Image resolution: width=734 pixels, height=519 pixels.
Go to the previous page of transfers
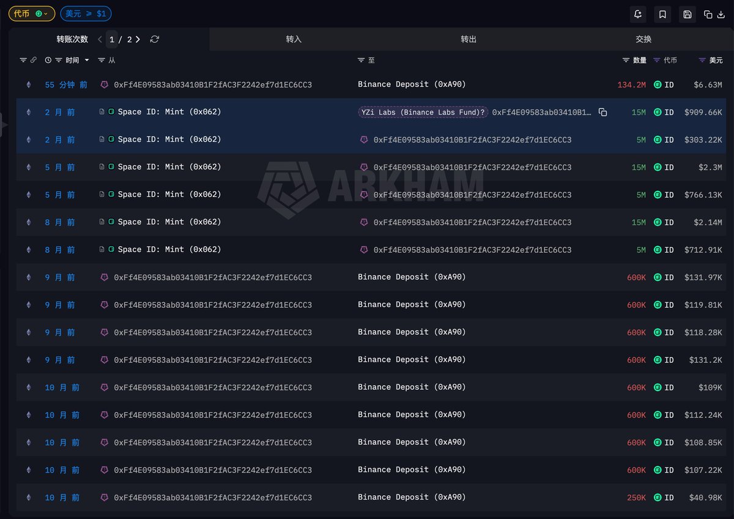[x=100, y=39]
